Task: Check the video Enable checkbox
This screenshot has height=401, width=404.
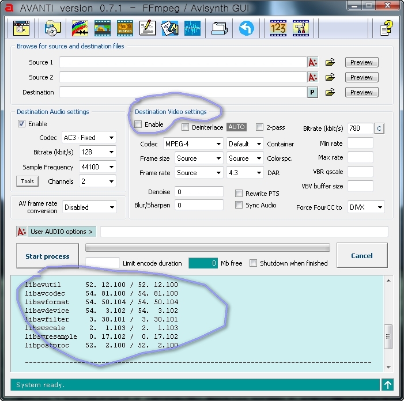Action: click(138, 124)
